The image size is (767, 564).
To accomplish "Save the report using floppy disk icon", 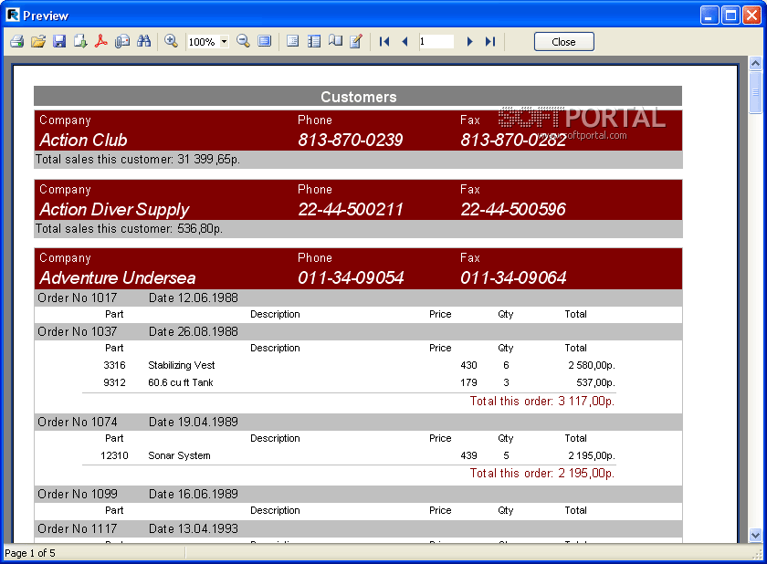I will click(58, 42).
